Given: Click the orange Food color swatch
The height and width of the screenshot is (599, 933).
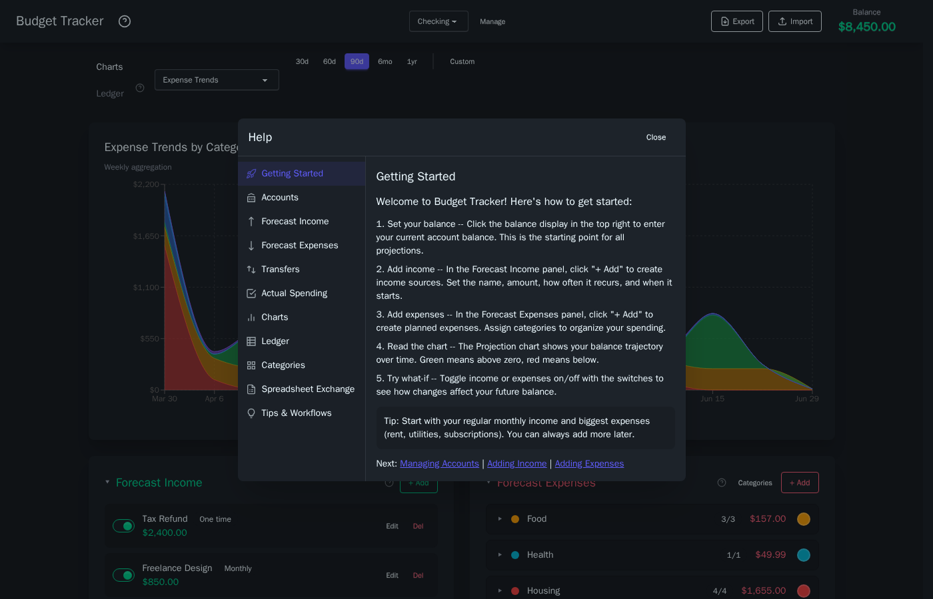Looking at the screenshot, I should click(x=804, y=519).
